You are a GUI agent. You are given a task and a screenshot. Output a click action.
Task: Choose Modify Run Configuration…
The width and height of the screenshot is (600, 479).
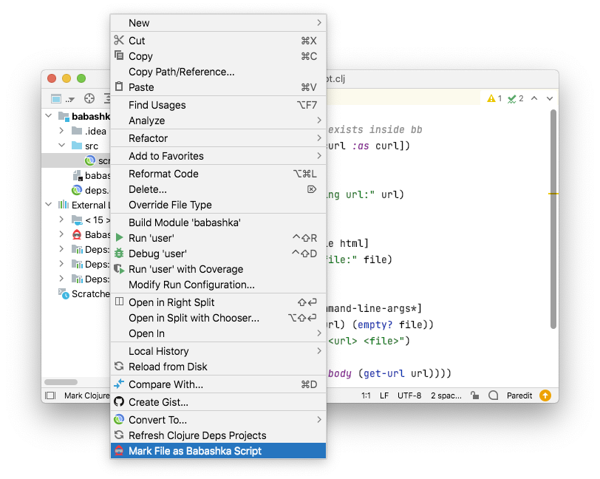coord(218,285)
